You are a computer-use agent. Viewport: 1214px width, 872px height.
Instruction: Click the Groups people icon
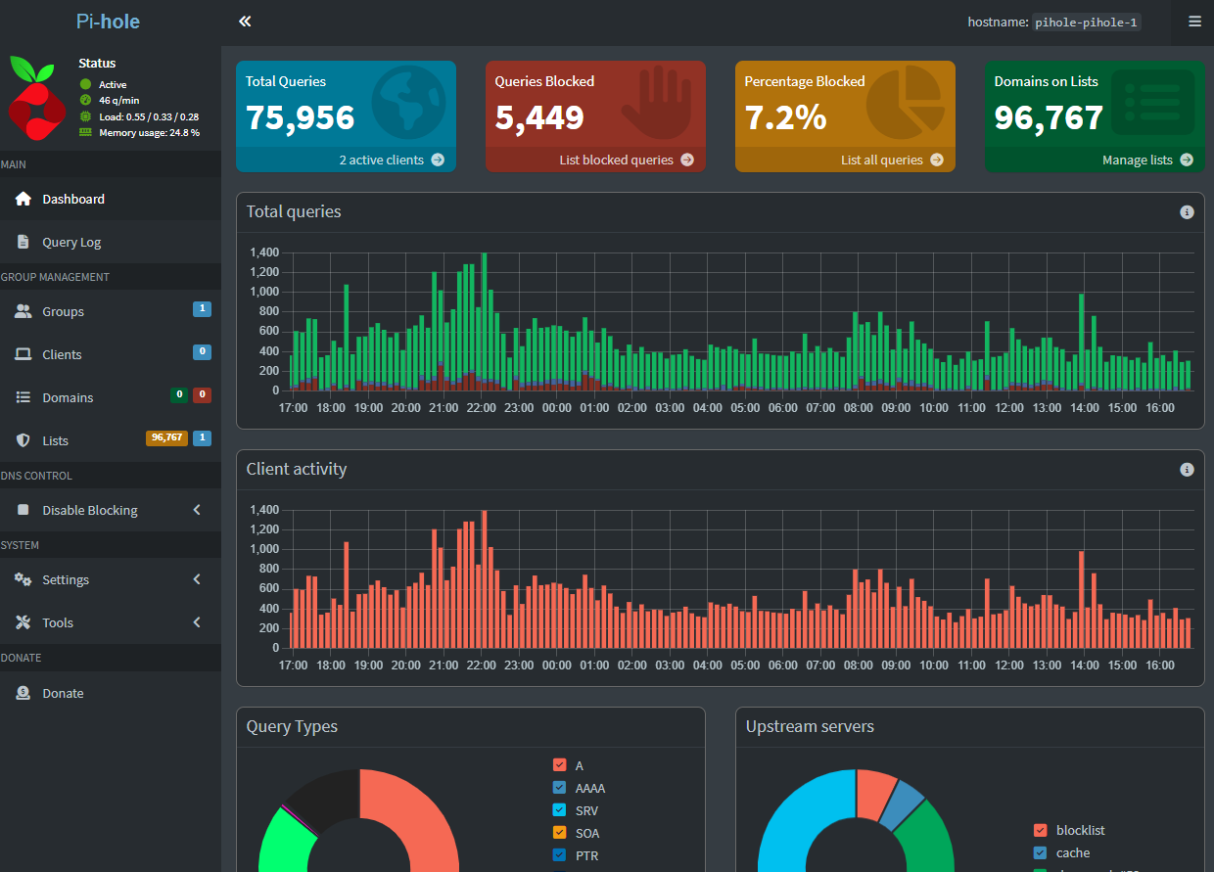pyautogui.click(x=23, y=311)
